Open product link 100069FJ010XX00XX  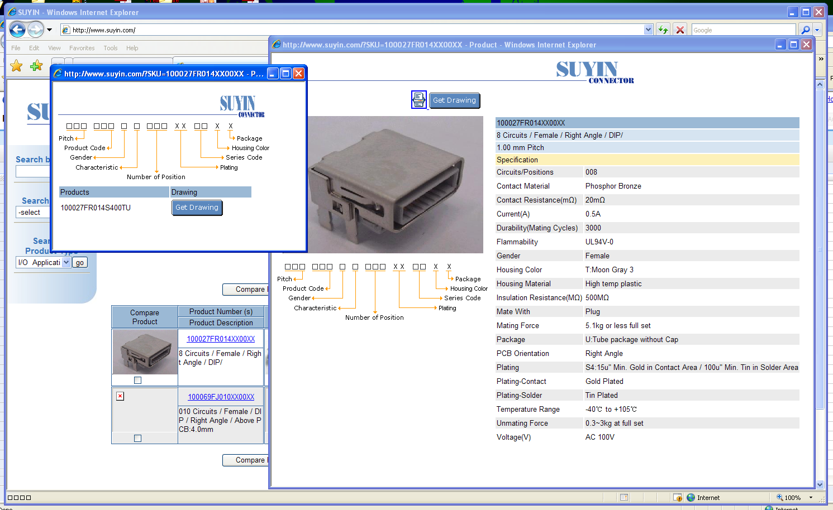tap(221, 397)
